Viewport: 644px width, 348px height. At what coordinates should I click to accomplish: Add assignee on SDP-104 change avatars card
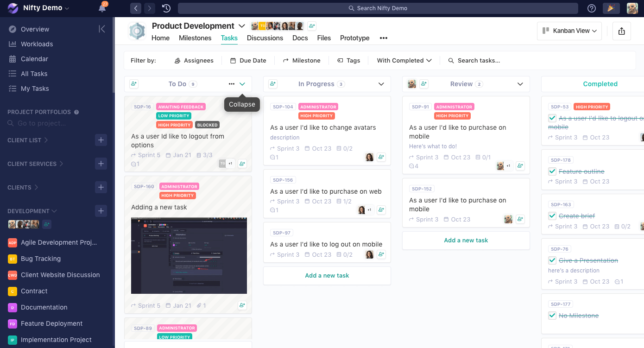point(381,157)
